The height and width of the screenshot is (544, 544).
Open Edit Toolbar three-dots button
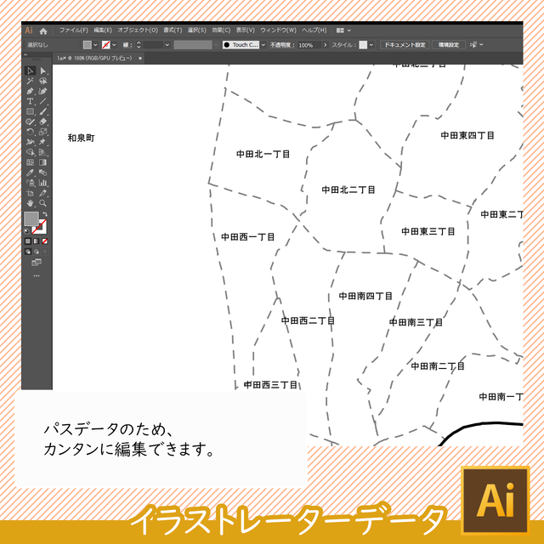[37, 276]
